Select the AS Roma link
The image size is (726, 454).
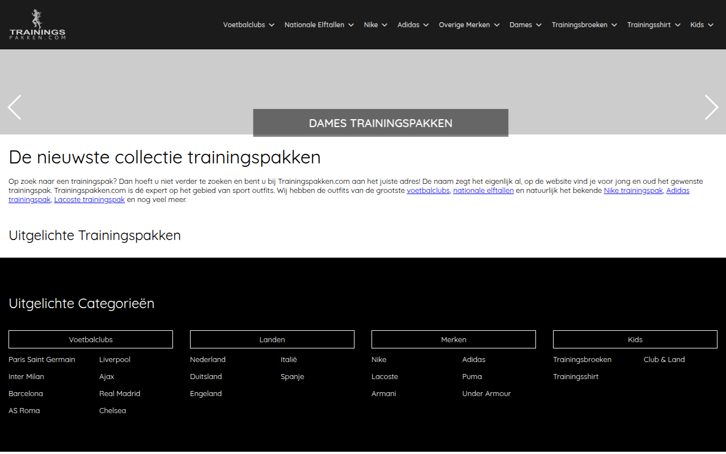24,411
